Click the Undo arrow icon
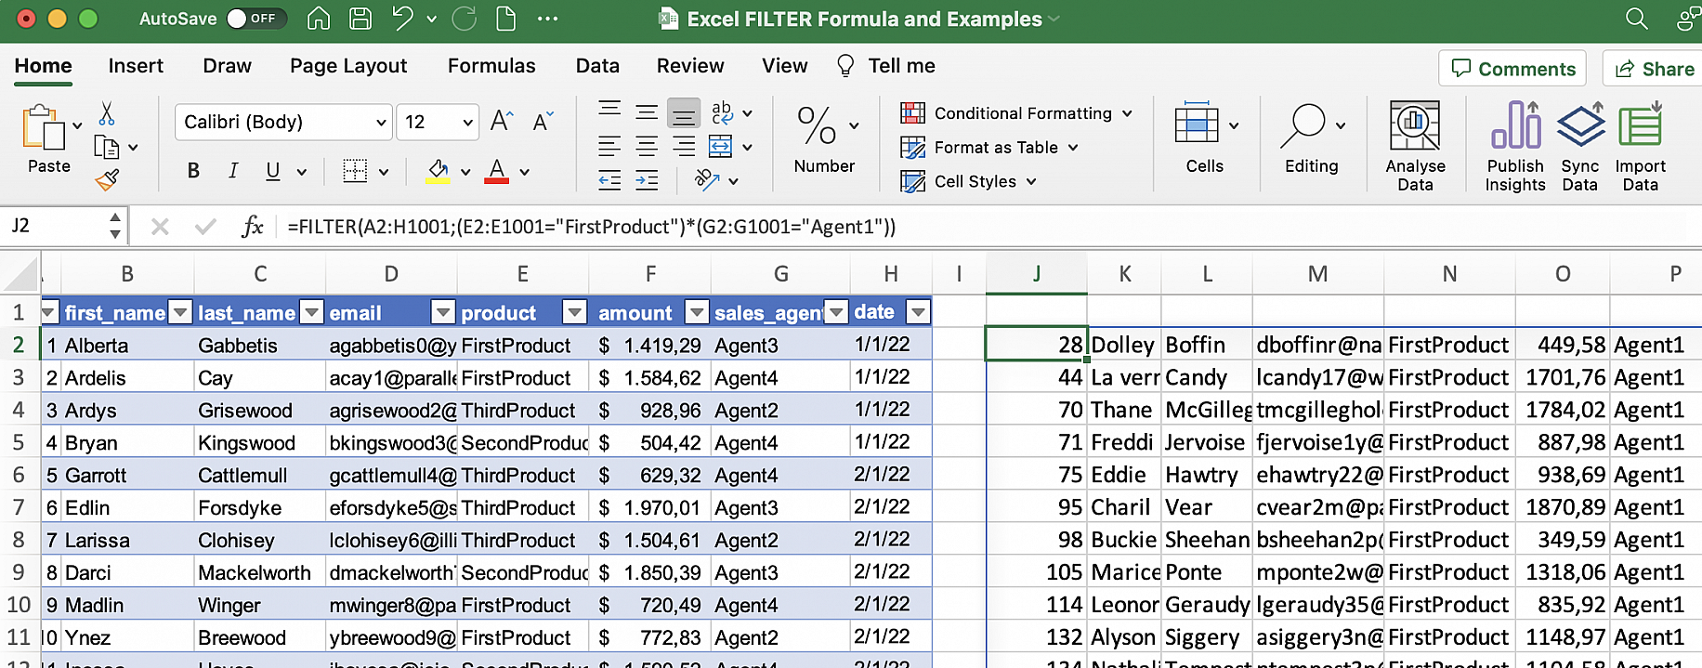 click(402, 18)
